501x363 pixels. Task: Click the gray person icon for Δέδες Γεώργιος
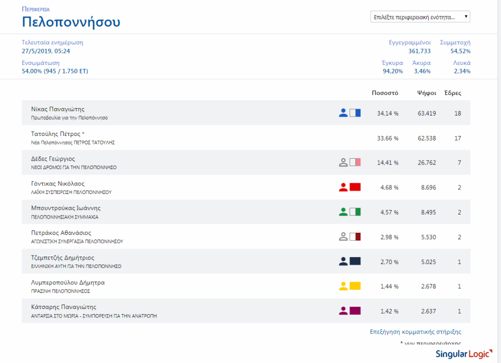tap(343, 162)
